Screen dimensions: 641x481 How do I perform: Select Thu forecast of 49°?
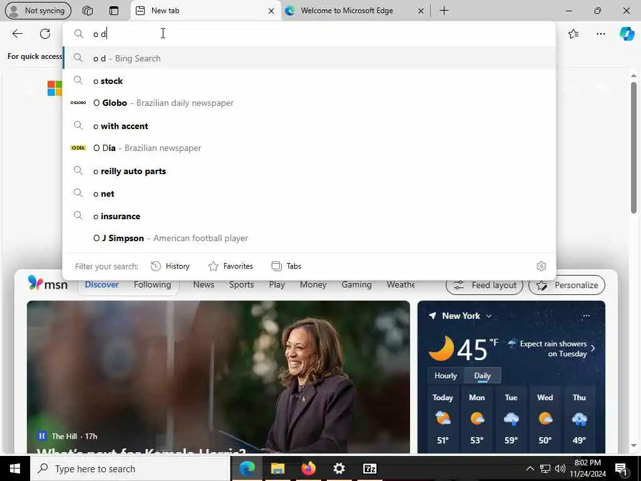(x=579, y=419)
